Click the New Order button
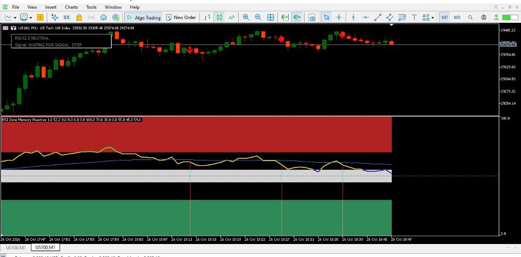The height and width of the screenshot is (257, 521). pos(181,17)
